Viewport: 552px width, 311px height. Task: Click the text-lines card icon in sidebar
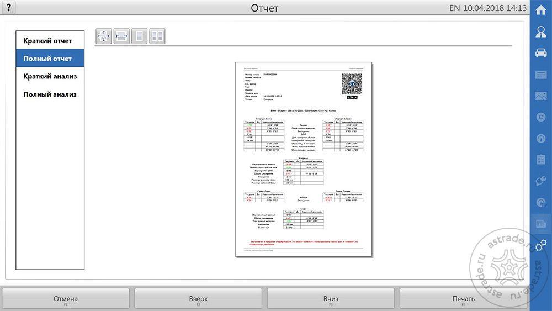point(541,75)
